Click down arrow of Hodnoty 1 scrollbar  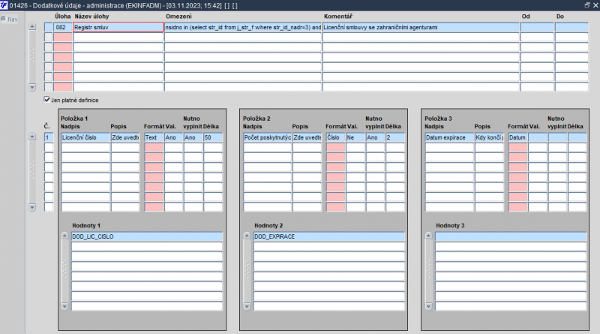64,306
